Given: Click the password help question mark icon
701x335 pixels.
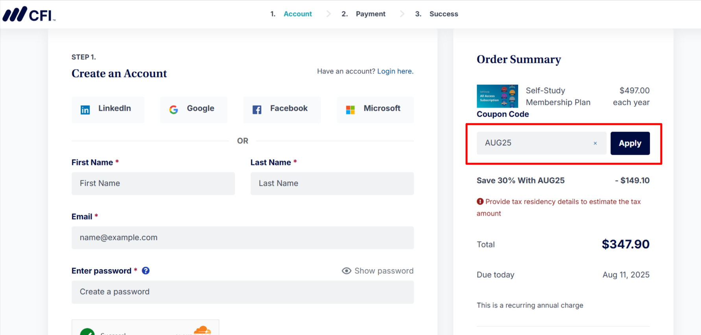Looking at the screenshot, I should 146,271.
